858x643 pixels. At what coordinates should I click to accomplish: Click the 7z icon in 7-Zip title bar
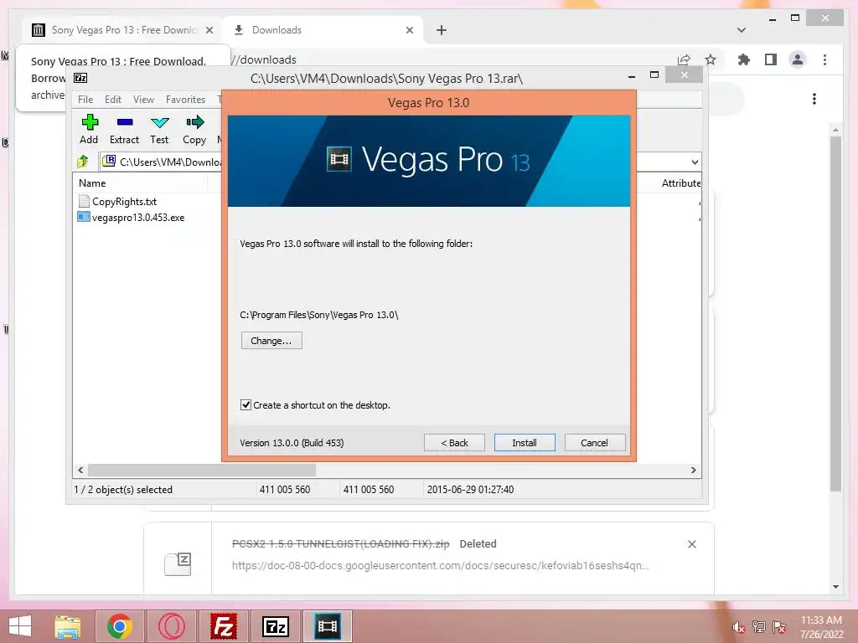tap(80, 78)
